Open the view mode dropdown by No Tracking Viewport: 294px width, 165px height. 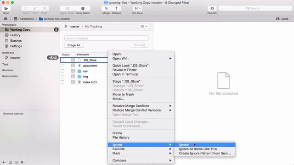[x=144, y=27]
